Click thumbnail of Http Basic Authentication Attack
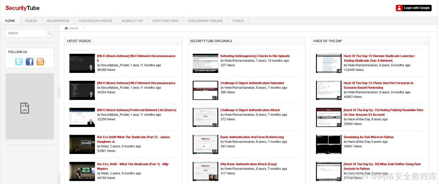The image size is (438, 184). point(205,171)
